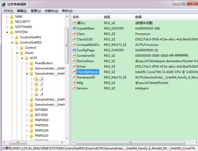
Task: Click the string icon beside CompatibleIDs
Action: (74, 44)
